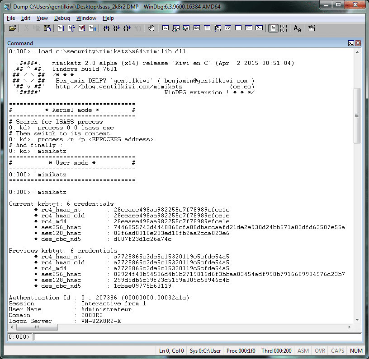This screenshot has width=369, height=359.
Task: Click the horizontal scrollbar thumb
Action: (37, 327)
